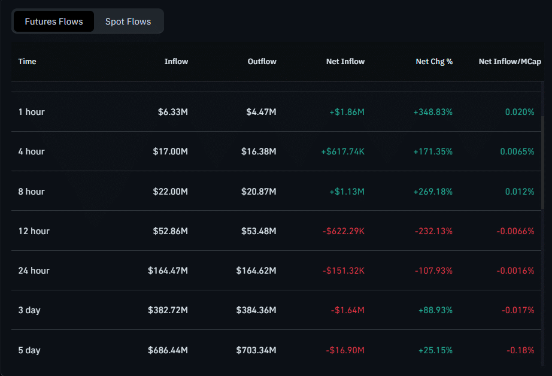Select the Futures Flows tab
Screen dimensions: 552x376
[53, 21]
